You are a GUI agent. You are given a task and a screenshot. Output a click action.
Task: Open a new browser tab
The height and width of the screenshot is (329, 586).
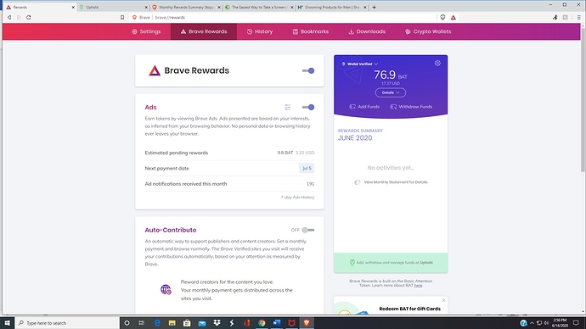(374, 7)
